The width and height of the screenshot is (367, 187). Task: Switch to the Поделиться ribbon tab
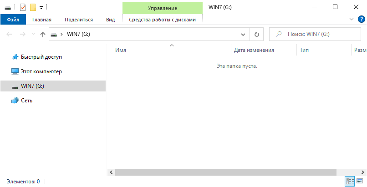pyautogui.click(x=79, y=20)
